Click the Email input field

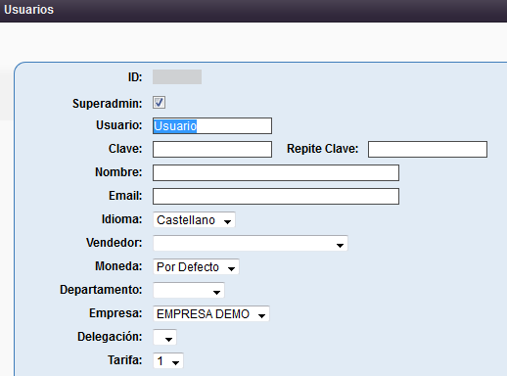(x=276, y=196)
